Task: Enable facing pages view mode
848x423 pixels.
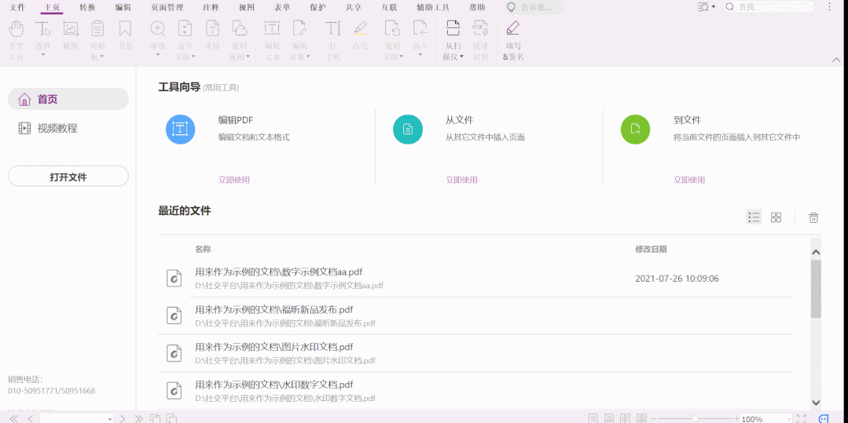Action: coord(625,418)
